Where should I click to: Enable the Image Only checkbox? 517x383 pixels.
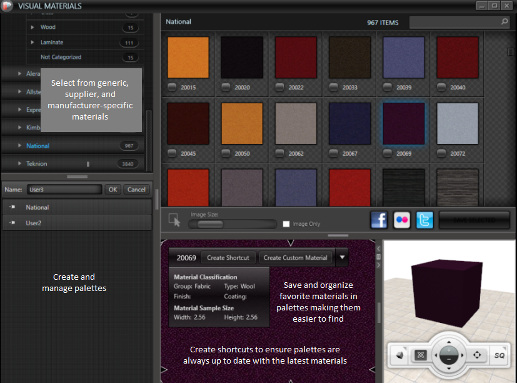pyautogui.click(x=286, y=224)
